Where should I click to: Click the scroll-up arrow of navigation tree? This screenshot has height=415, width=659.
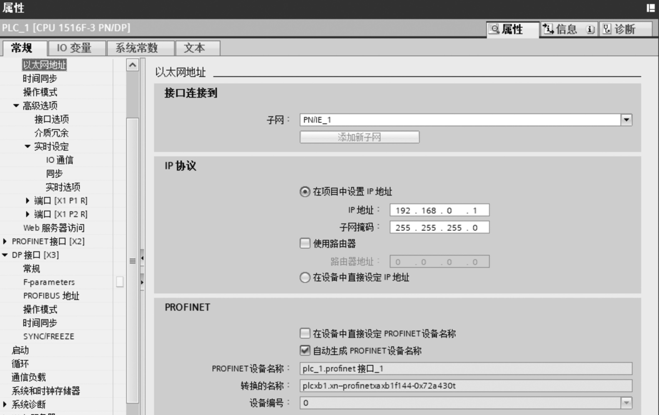pyautogui.click(x=133, y=65)
